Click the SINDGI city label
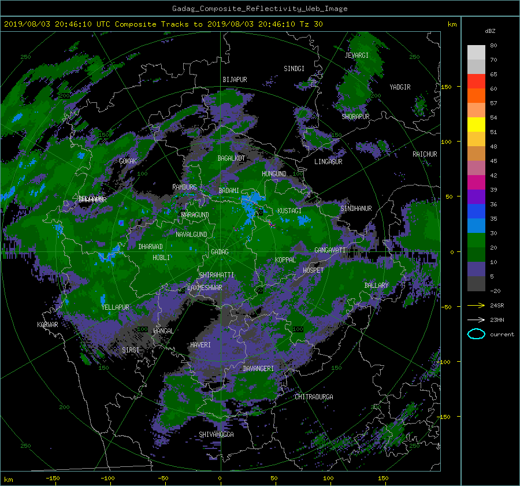Viewport: 520px width, 486px height. click(294, 69)
